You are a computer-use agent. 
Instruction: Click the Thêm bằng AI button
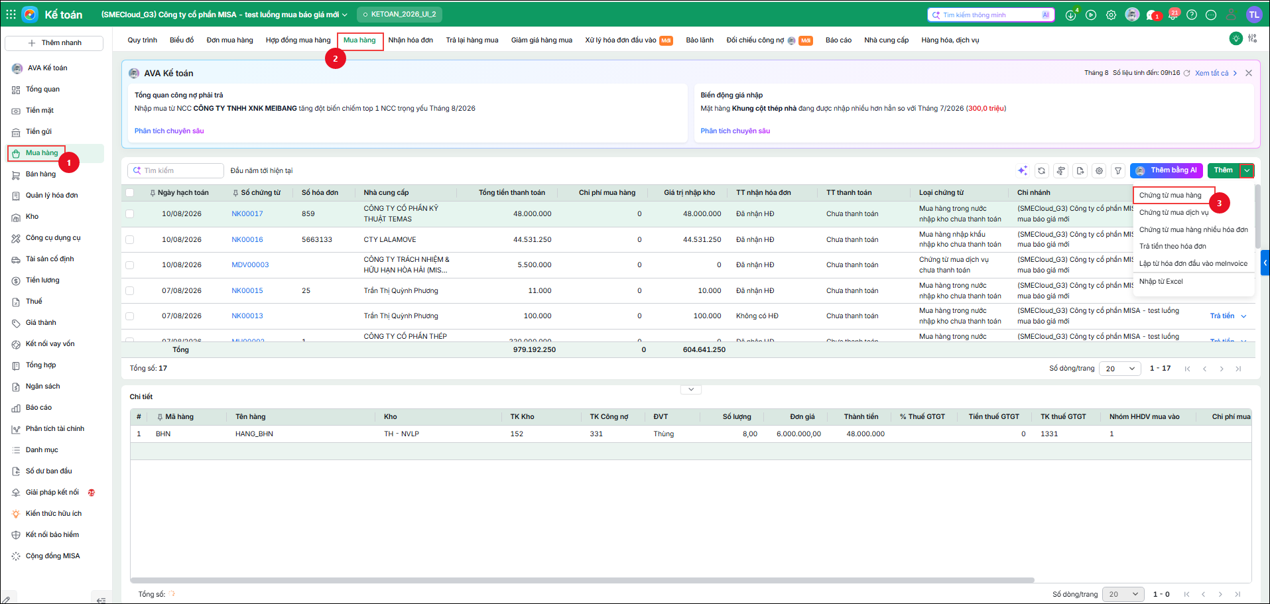[1167, 170]
